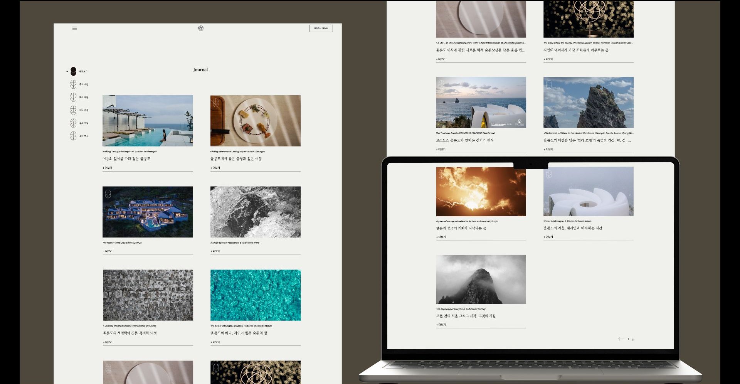Click title 울릉도의 생명력이 깃든 특별한 여정
This screenshot has width=740, height=384.
pos(129,333)
